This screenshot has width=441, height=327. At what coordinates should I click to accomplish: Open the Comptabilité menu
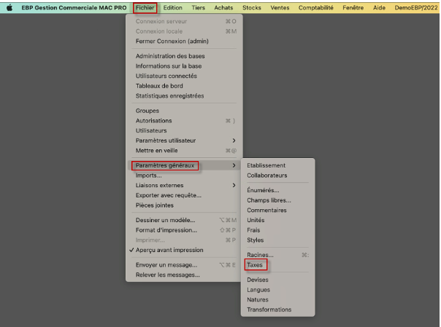[316, 7]
